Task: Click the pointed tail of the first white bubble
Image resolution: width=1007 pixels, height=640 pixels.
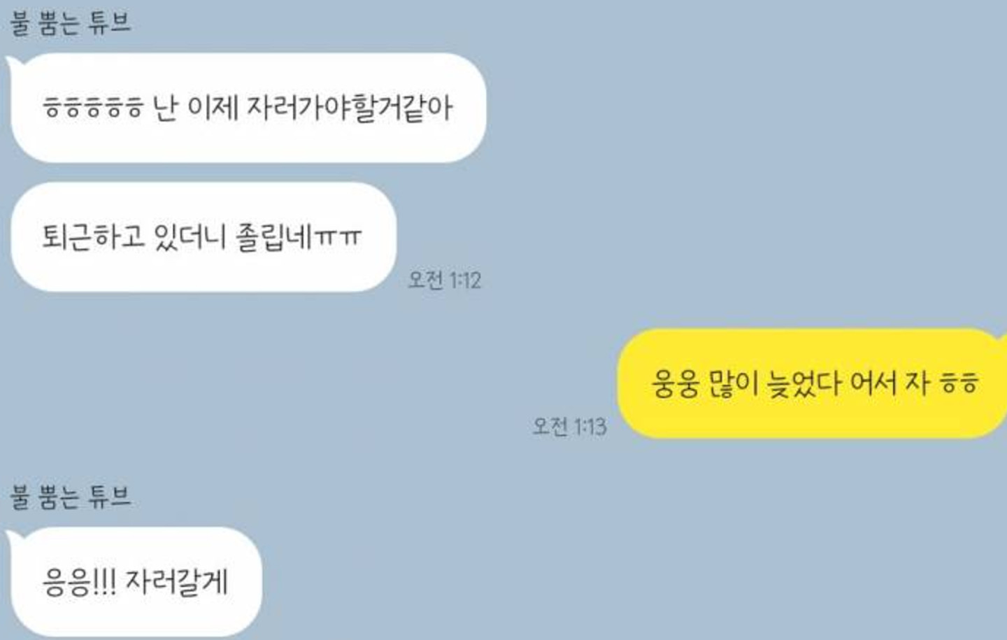Action: [14, 66]
